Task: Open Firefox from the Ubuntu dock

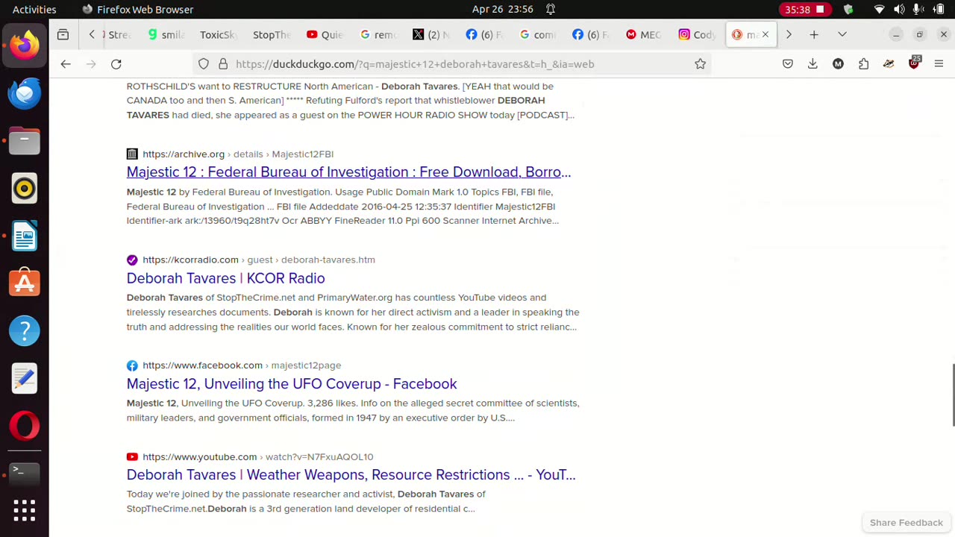Action: click(25, 45)
